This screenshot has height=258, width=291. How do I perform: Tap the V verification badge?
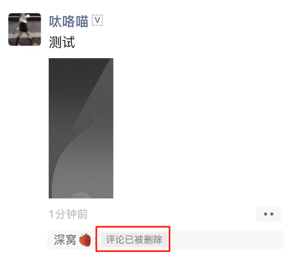click(x=98, y=20)
